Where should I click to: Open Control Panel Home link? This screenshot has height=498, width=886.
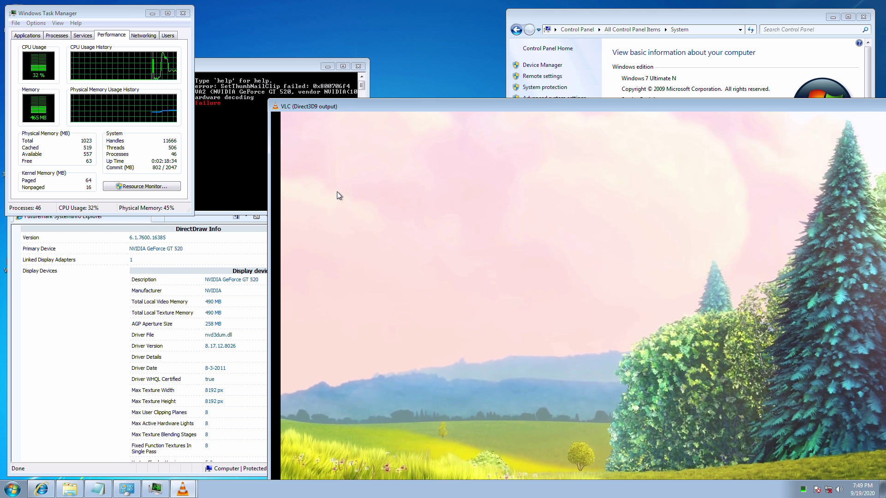coord(547,48)
